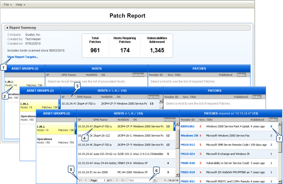
Task: Click the previous-page arrow icon in the pagination bar
Action: pyautogui.click(x=85, y=180)
